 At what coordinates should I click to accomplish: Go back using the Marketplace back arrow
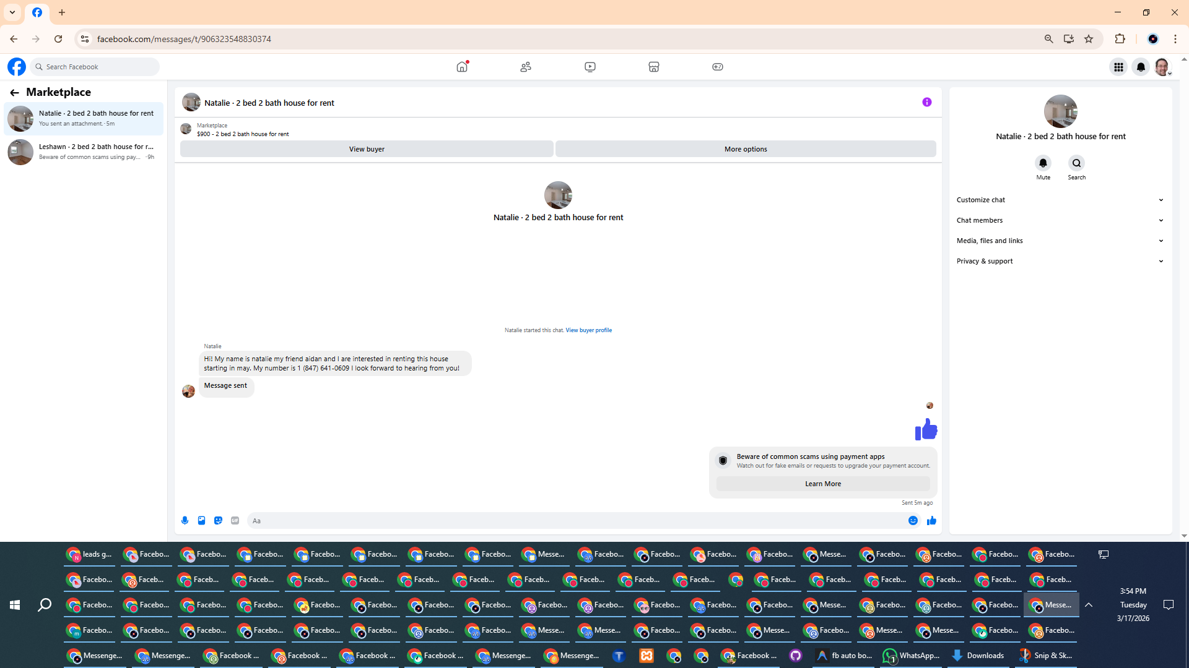pyautogui.click(x=14, y=93)
